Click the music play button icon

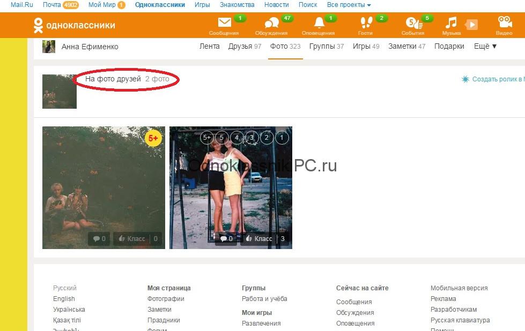471,25
